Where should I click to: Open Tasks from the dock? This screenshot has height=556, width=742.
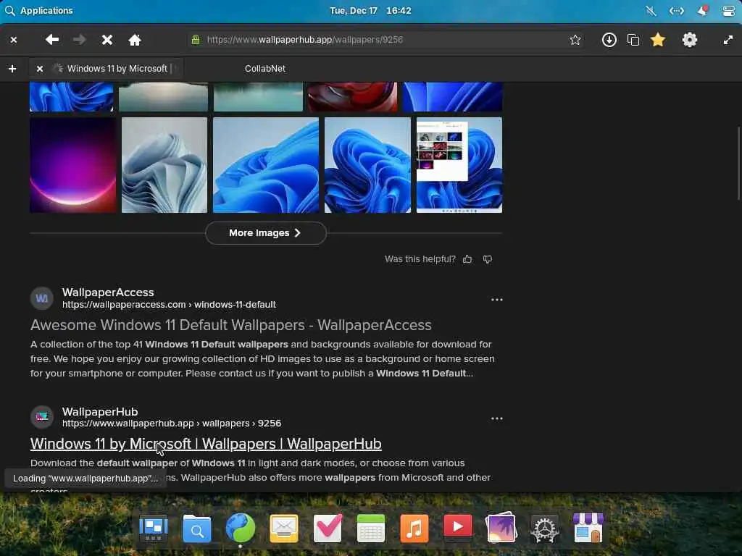pos(328,528)
